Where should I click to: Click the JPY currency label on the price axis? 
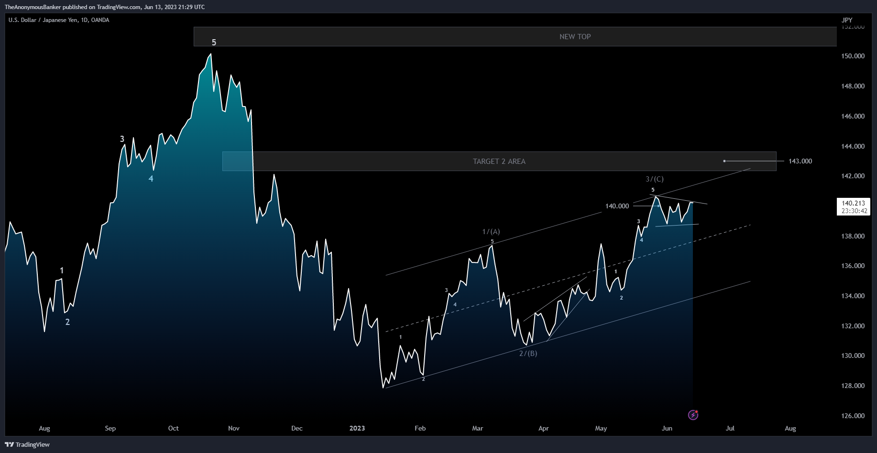[847, 20]
